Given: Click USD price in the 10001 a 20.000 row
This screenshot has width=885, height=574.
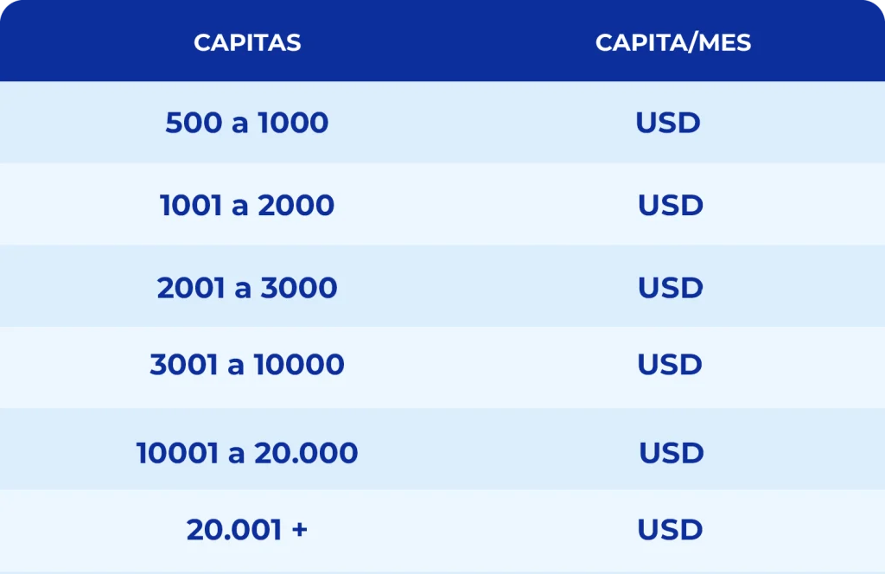Looking at the screenshot, I should click(672, 453).
